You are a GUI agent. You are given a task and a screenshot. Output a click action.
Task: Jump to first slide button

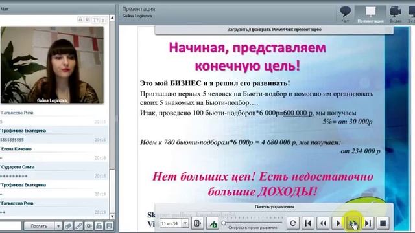[308, 223]
